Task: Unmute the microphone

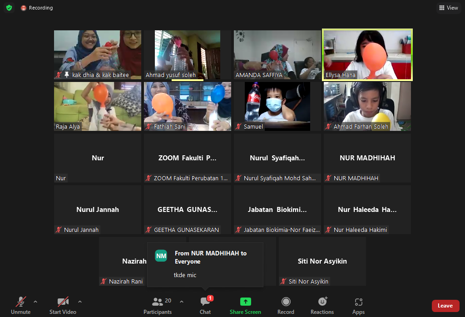Action: (x=21, y=305)
